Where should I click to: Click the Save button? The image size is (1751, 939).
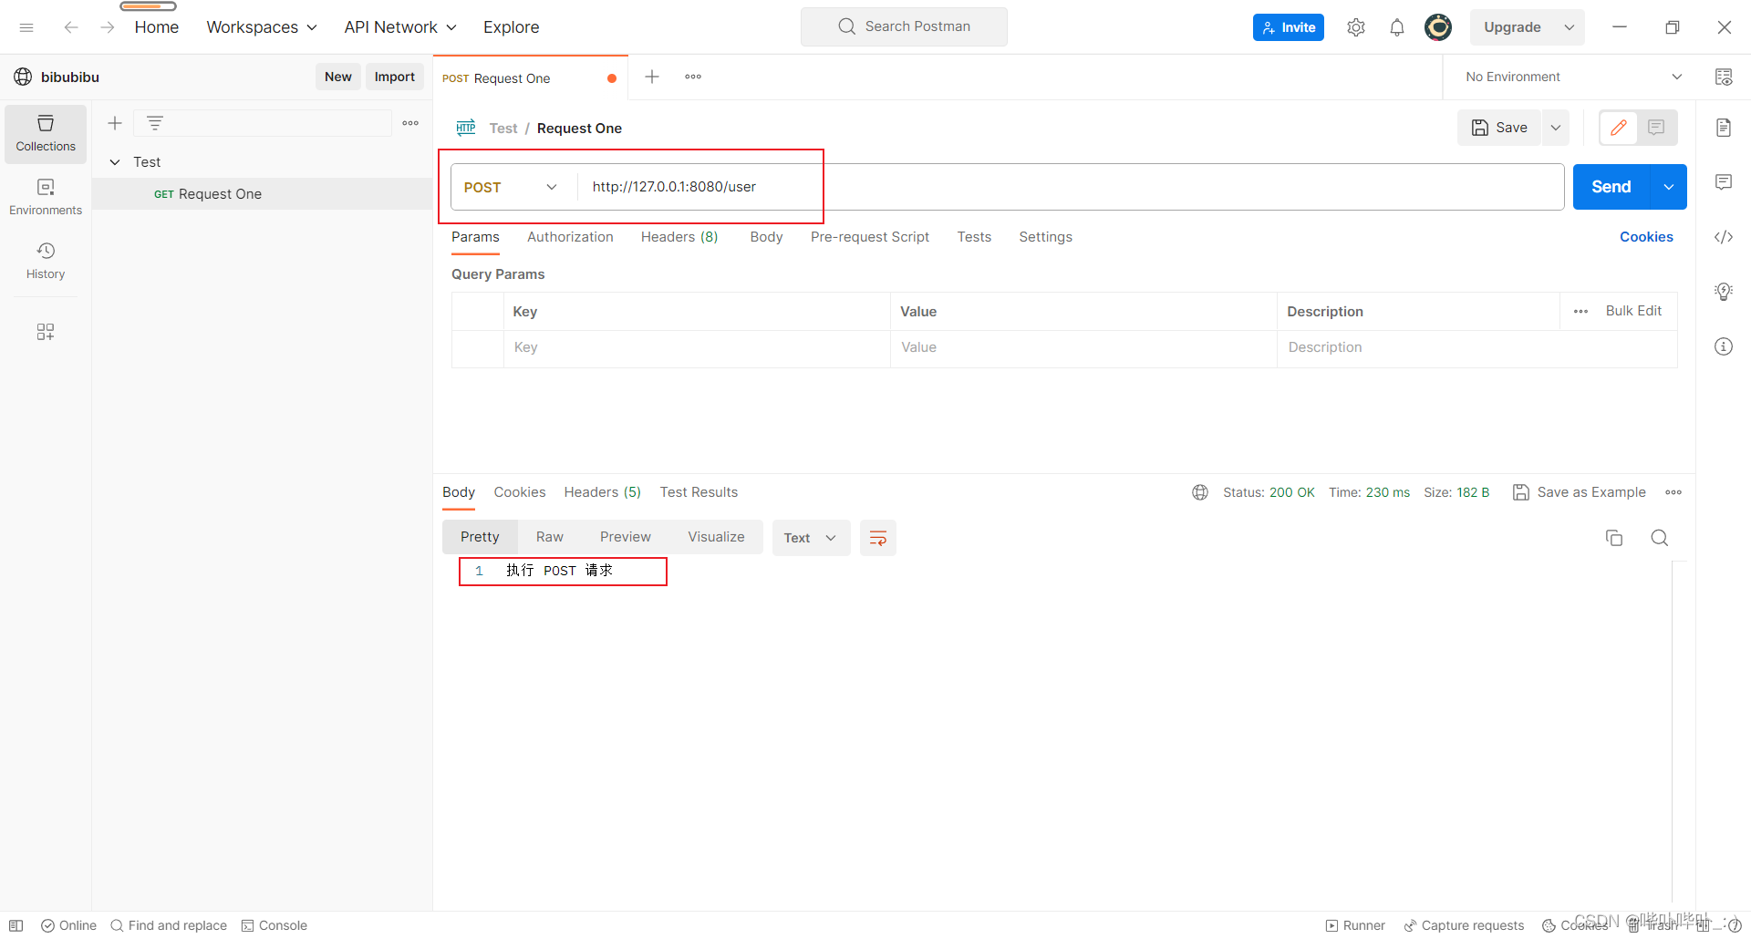click(x=1500, y=128)
